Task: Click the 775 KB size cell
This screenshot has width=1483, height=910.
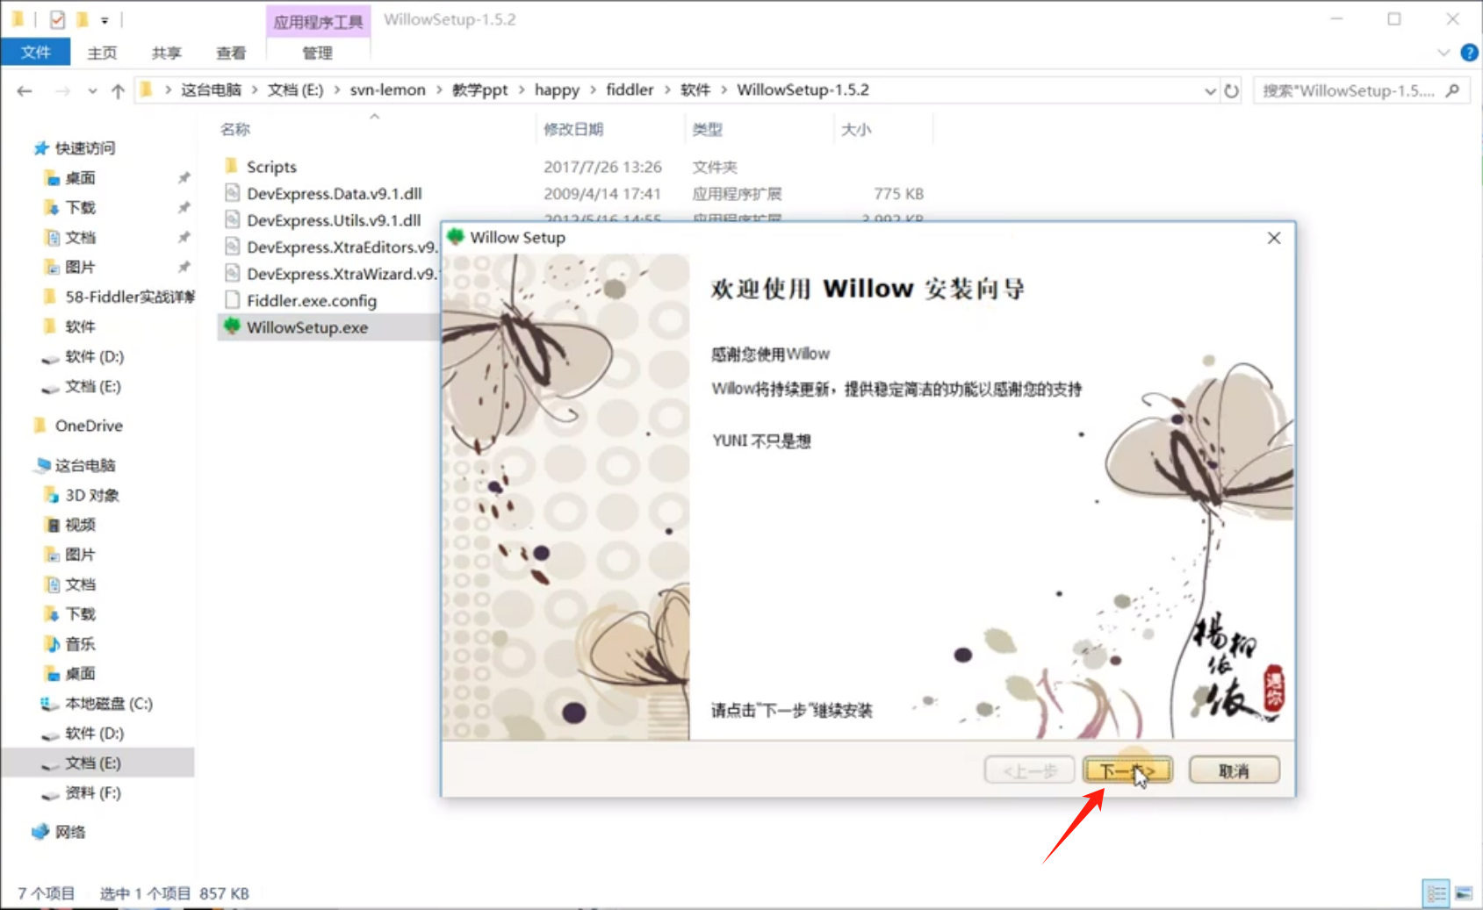Action: pyautogui.click(x=898, y=193)
